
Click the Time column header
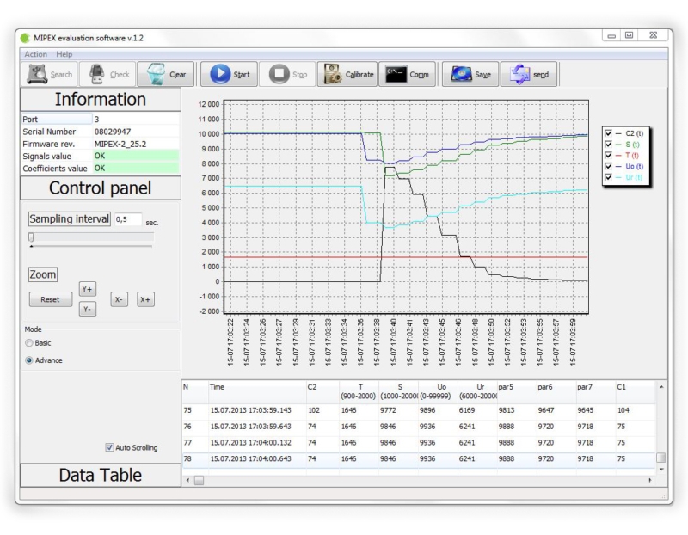(x=257, y=391)
